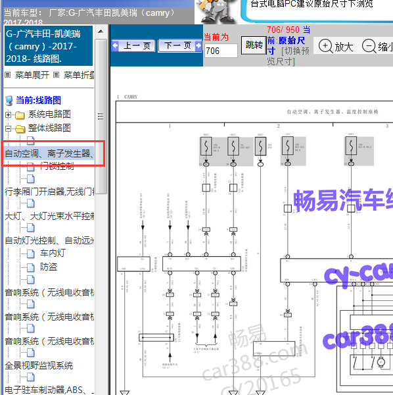This screenshot has height=395, width=393.
Task: Click the mascot figure icon in header
Action: [216, 11]
